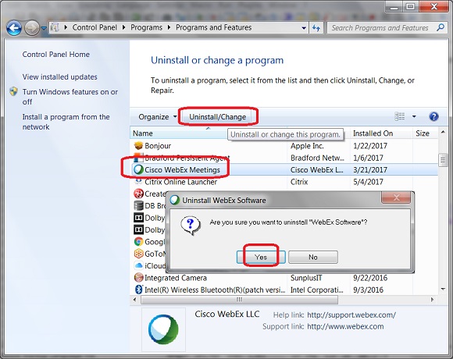Open http://support.webex.com/ help link
The image size is (453, 359).
point(351,315)
